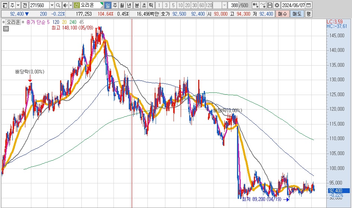This screenshot has height=208, width=352.
Task: Click the 고 94,300 high price
Action: (x=240, y=14)
